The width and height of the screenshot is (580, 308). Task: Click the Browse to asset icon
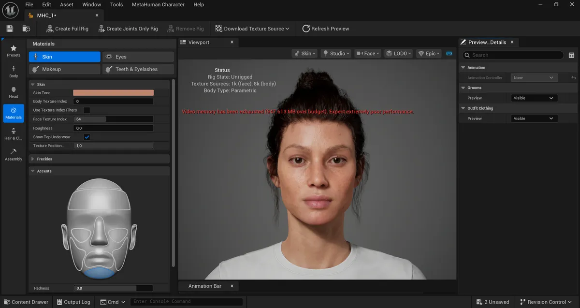[x=27, y=29]
